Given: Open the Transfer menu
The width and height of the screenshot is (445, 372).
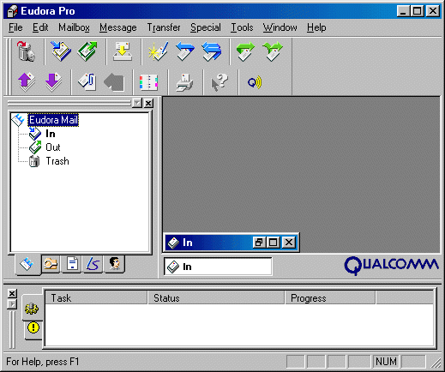Looking at the screenshot, I should tap(164, 27).
